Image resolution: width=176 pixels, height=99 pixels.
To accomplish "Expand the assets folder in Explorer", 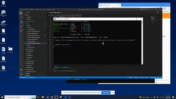I will [x=29, y=45].
